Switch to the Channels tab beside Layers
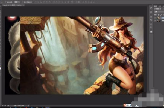Screen dimensions: 164x108 pos(160,6)
